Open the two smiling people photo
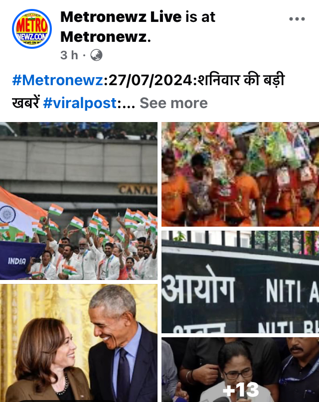319x402 pixels. [x=78, y=343]
